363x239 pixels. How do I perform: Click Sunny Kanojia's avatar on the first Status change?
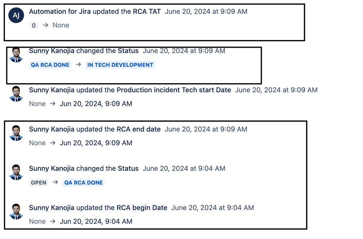tap(16, 55)
